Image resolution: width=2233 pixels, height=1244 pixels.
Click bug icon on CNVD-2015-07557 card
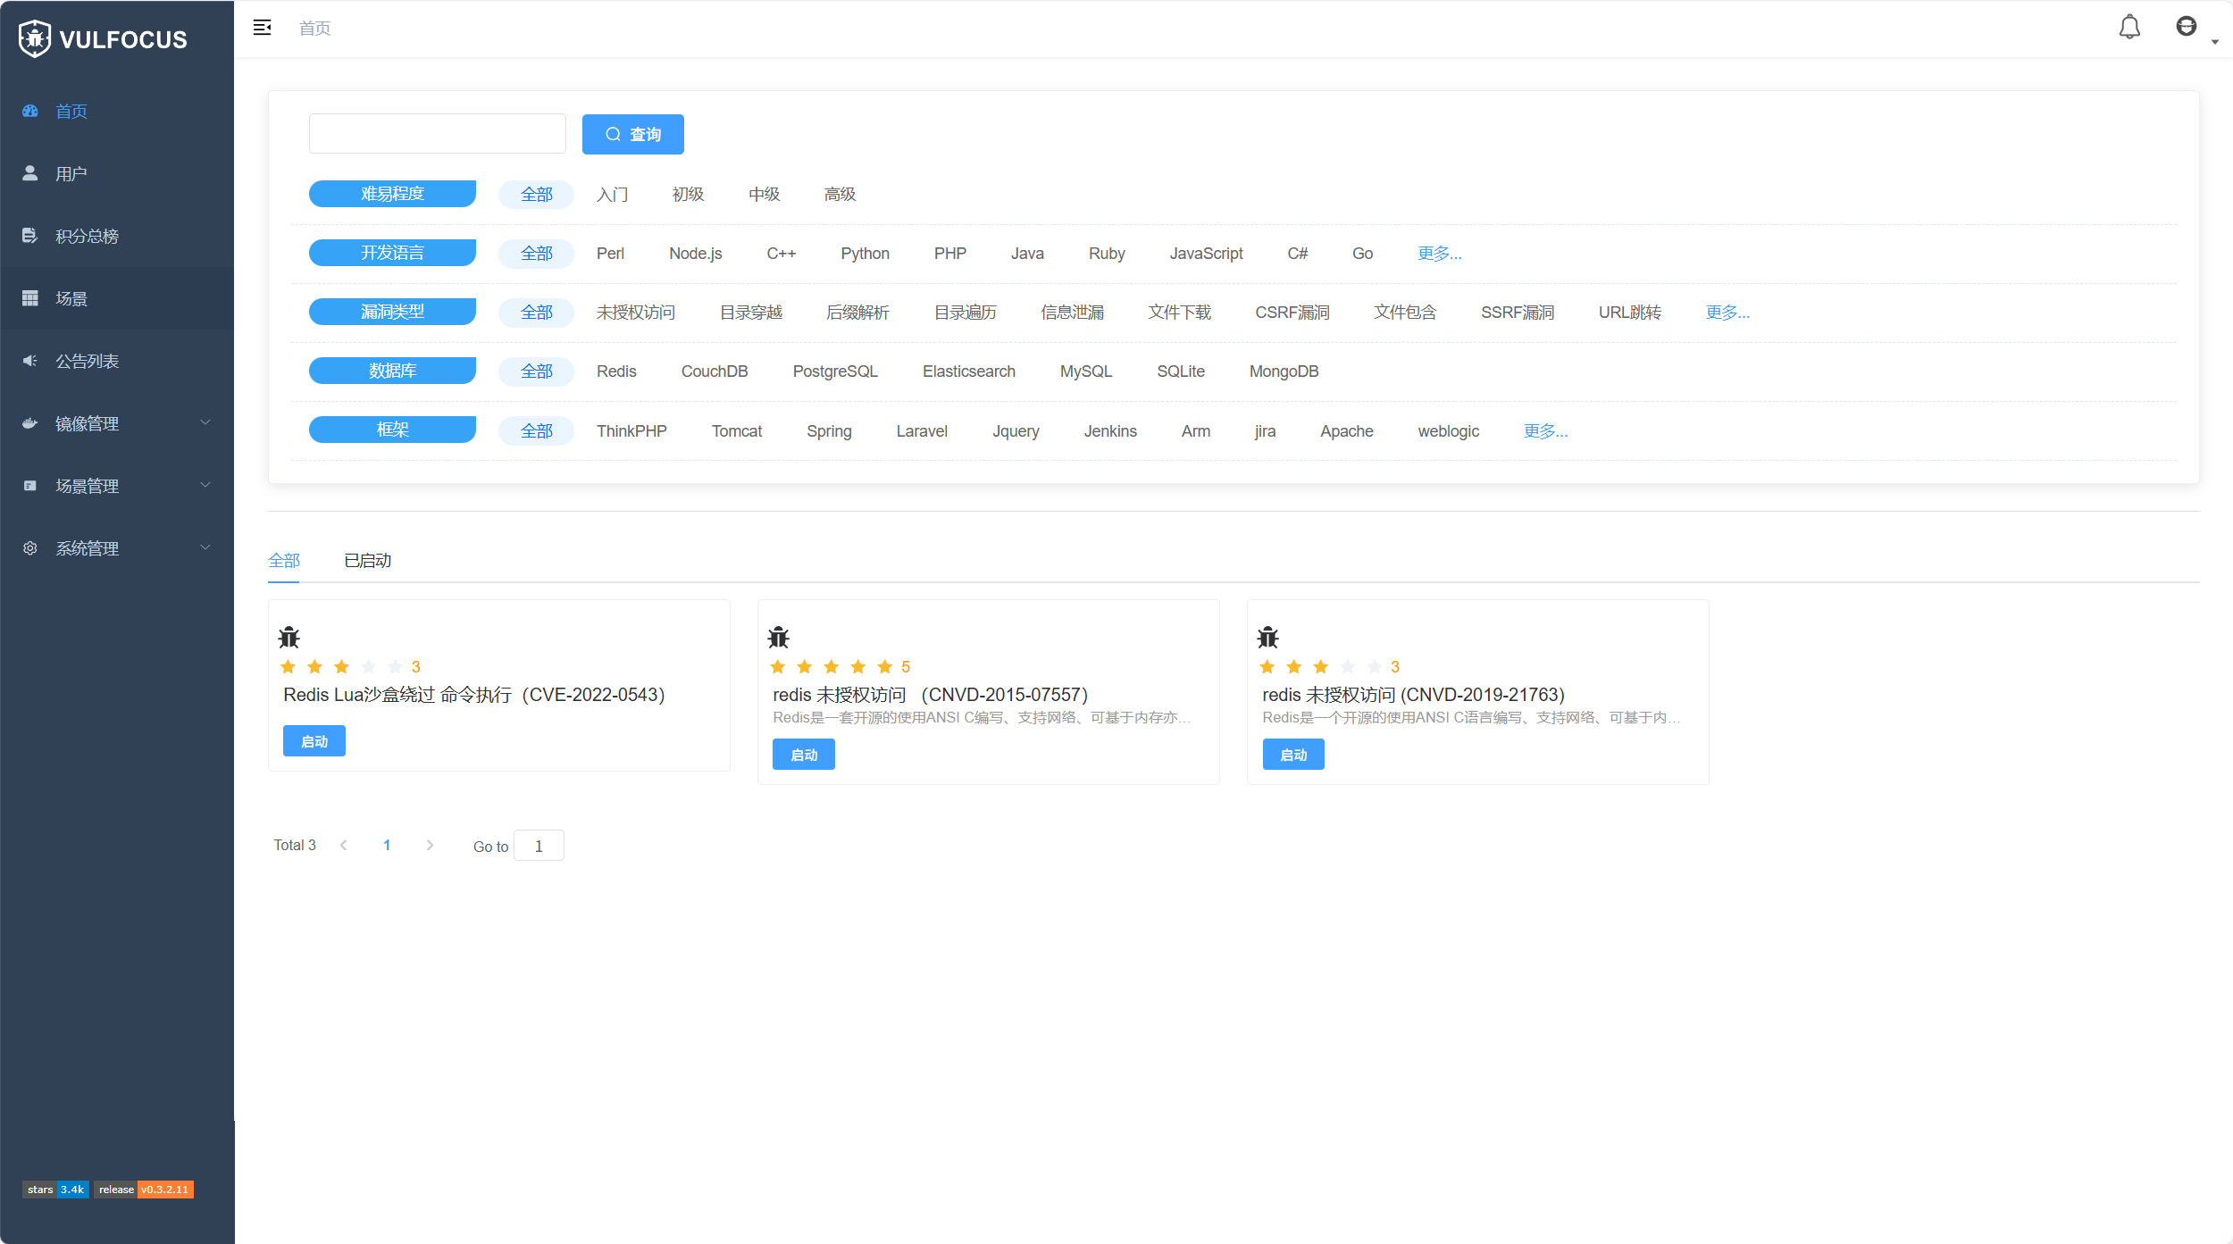(779, 637)
